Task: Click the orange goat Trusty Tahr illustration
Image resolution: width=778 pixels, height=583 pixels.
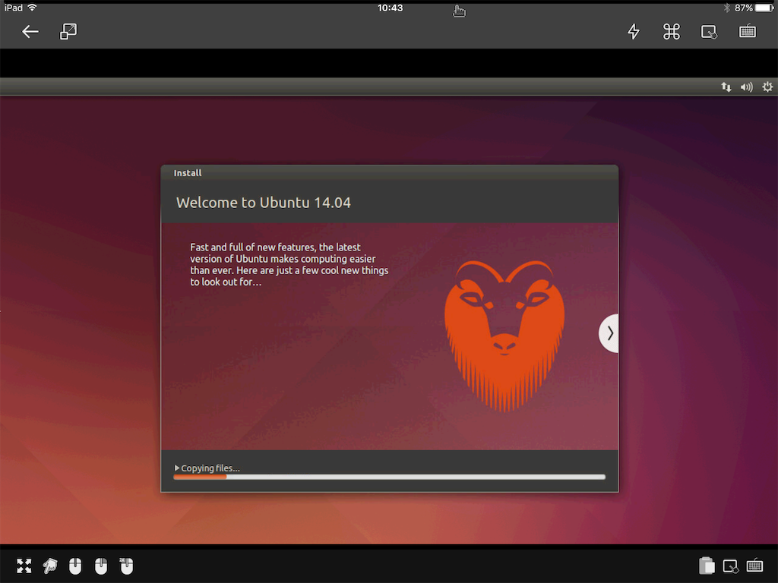Action: click(x=504, y=336)
